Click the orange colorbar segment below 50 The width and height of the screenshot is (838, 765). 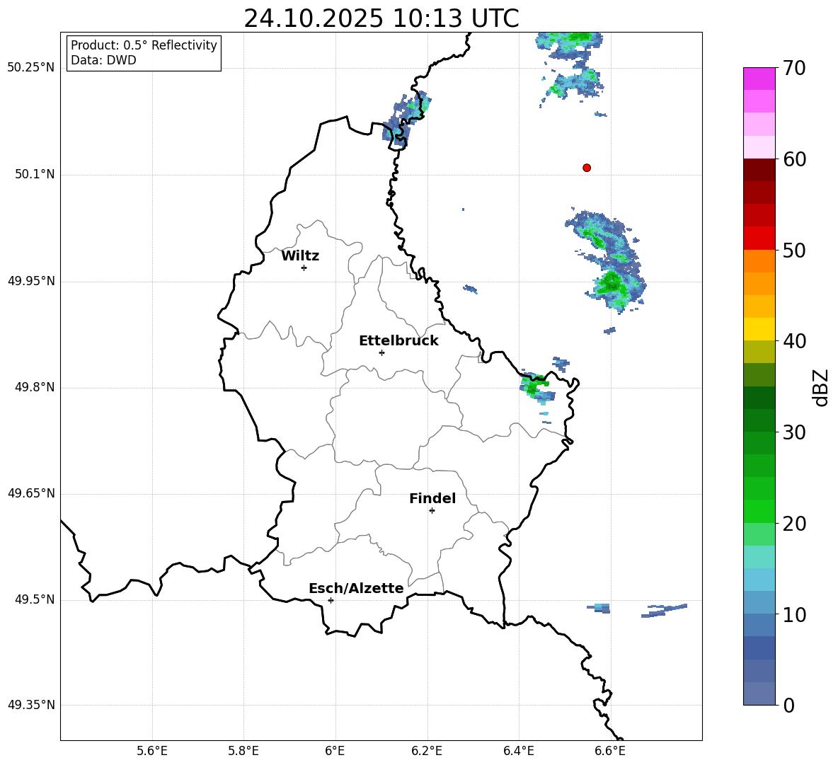759,260
